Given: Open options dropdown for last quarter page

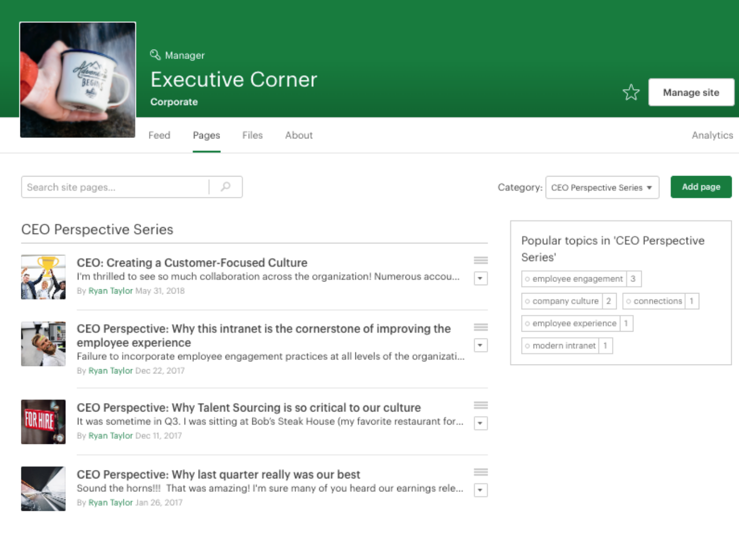Looking at the screenshot, I should click(x=481, y=490).
